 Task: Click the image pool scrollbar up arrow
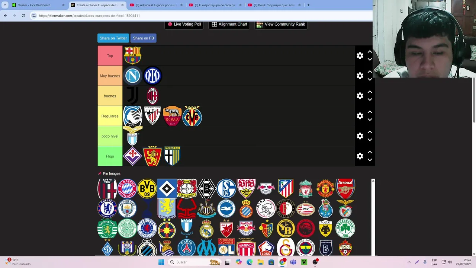coord(373,181)
